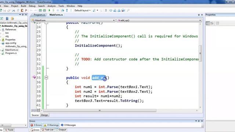
Task: Click the Build solution toolbar icon
Action: [40, 10]
